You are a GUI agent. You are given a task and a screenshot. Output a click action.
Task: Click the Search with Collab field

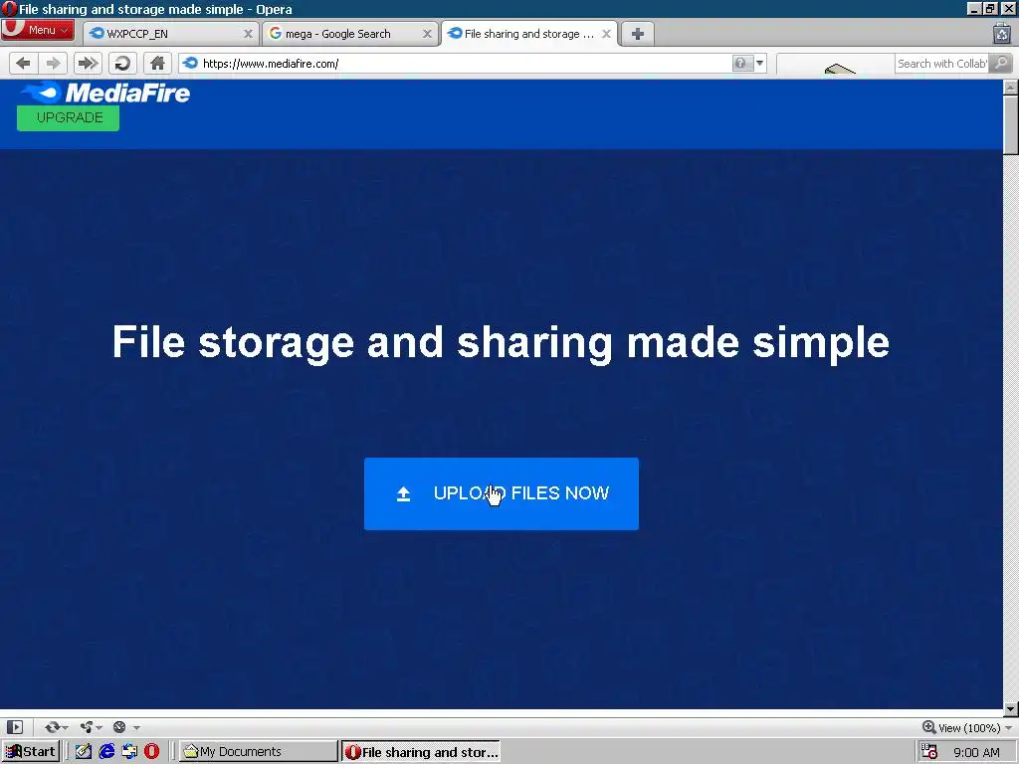pos(943,63)
